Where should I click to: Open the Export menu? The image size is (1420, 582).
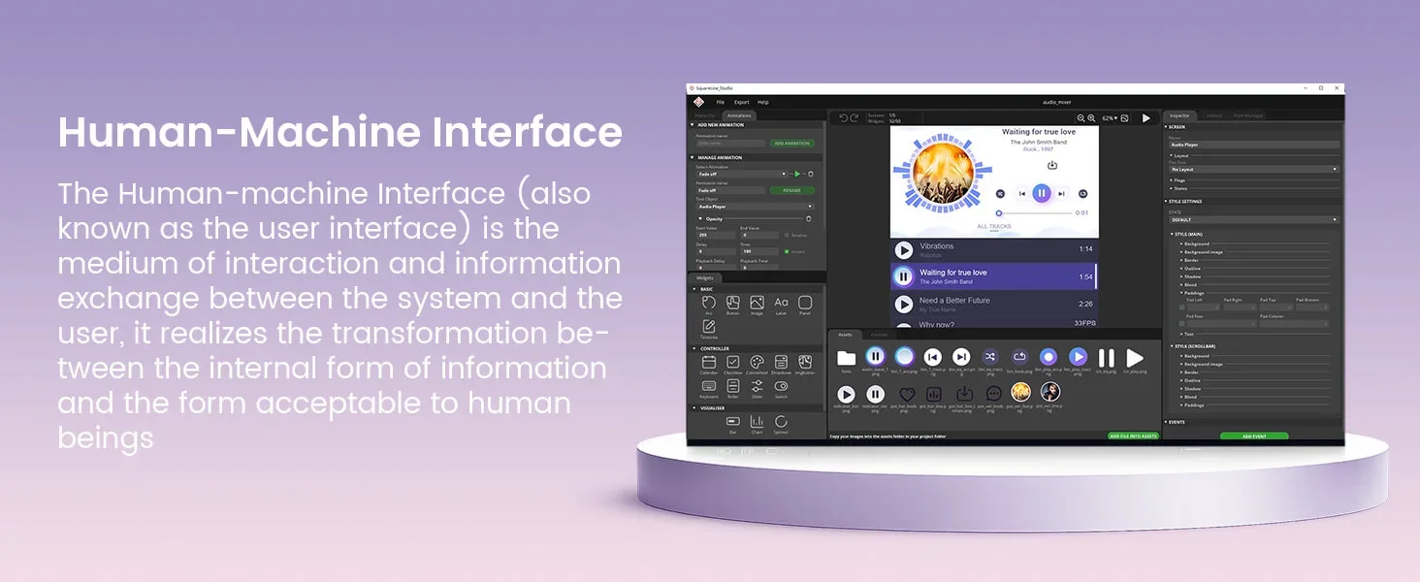742,102
